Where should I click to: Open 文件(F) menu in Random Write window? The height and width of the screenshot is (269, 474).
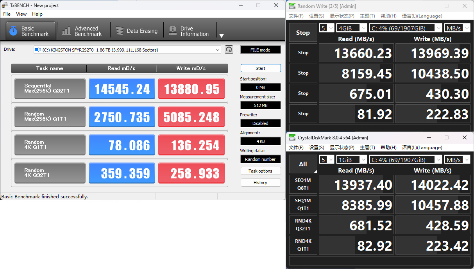[x=296, y=16]
